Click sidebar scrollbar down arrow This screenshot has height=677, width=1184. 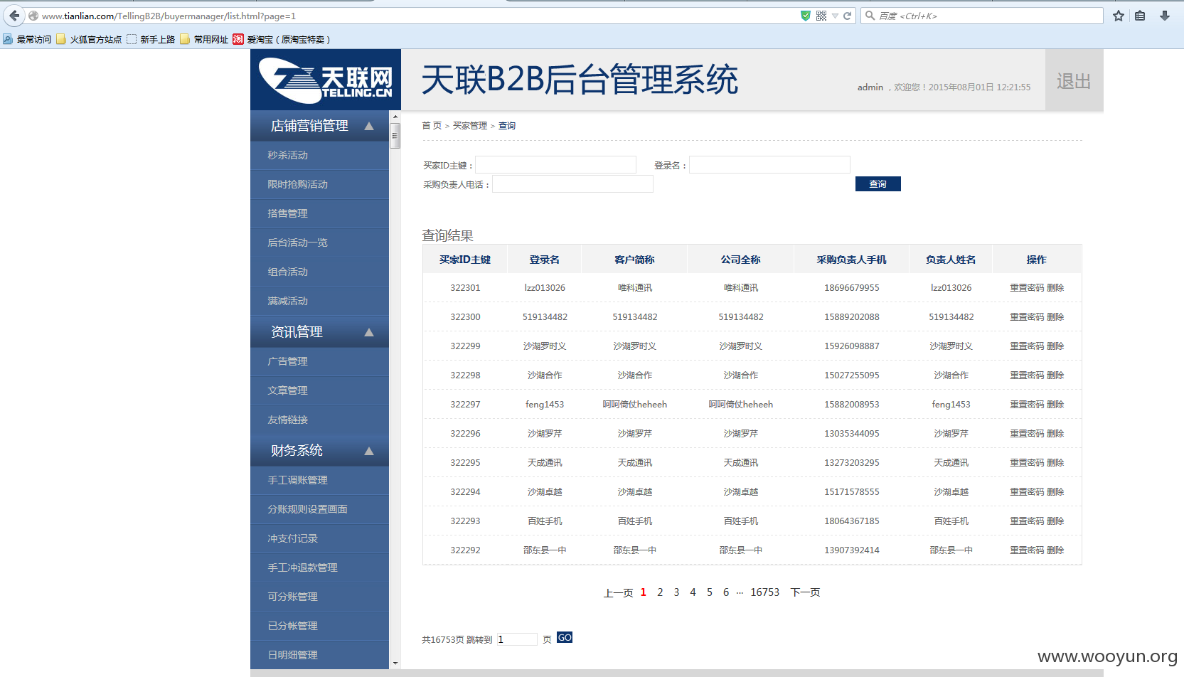(395, 663)
